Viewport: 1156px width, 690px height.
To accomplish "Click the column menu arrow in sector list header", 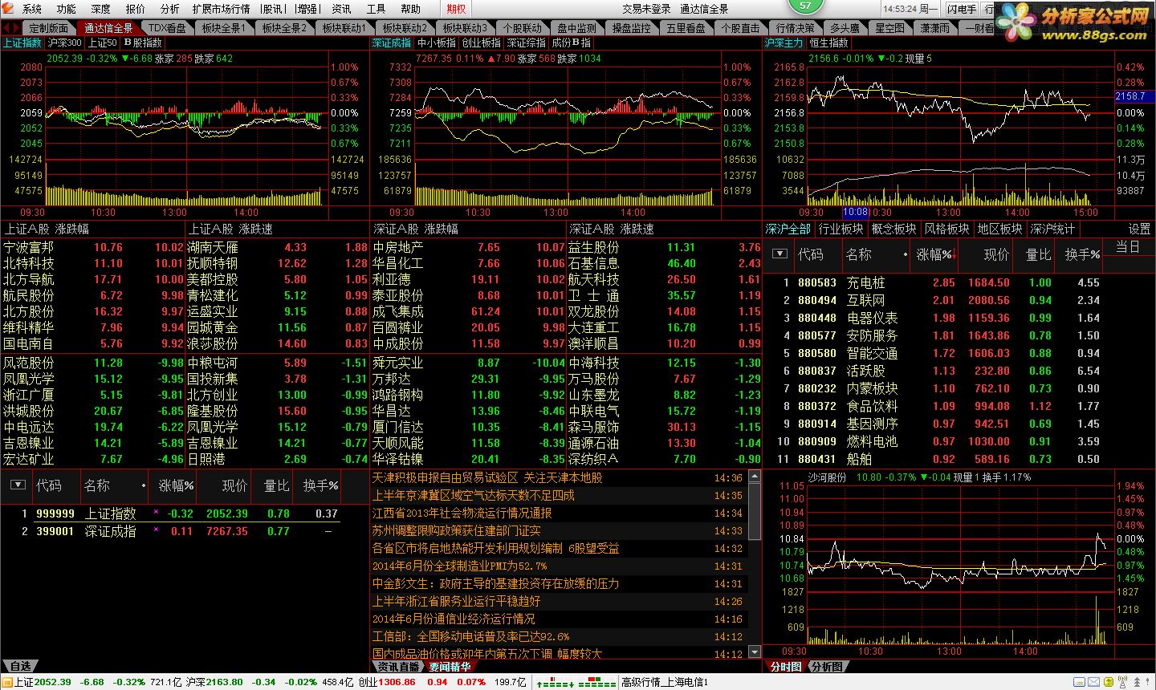I will pos(779,254).
